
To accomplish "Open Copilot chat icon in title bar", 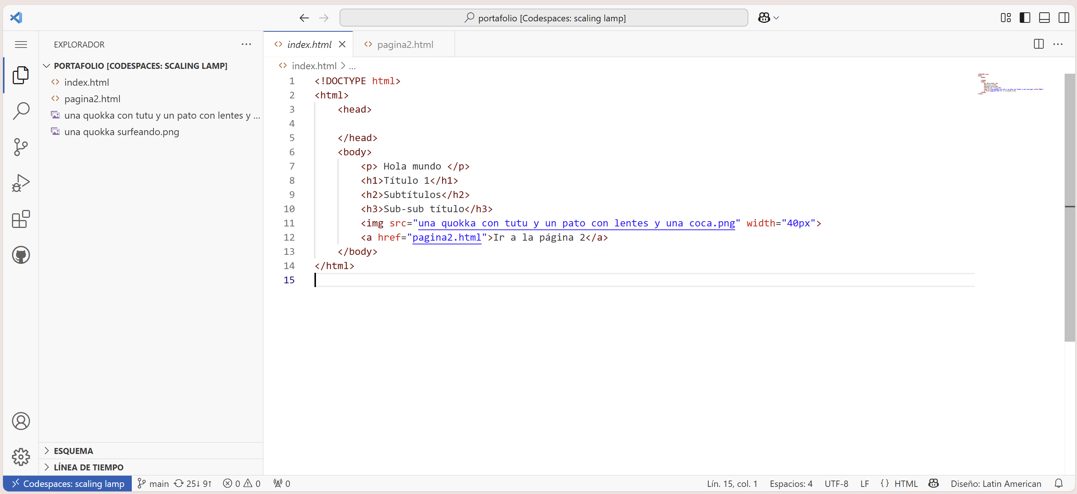I will coord(764,18).
